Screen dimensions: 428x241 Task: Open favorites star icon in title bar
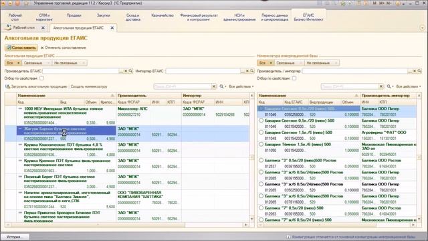pos(27,3)
